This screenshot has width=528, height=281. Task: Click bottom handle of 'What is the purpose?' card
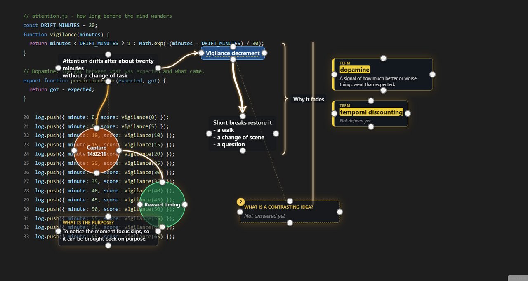(x=108, y=246)
